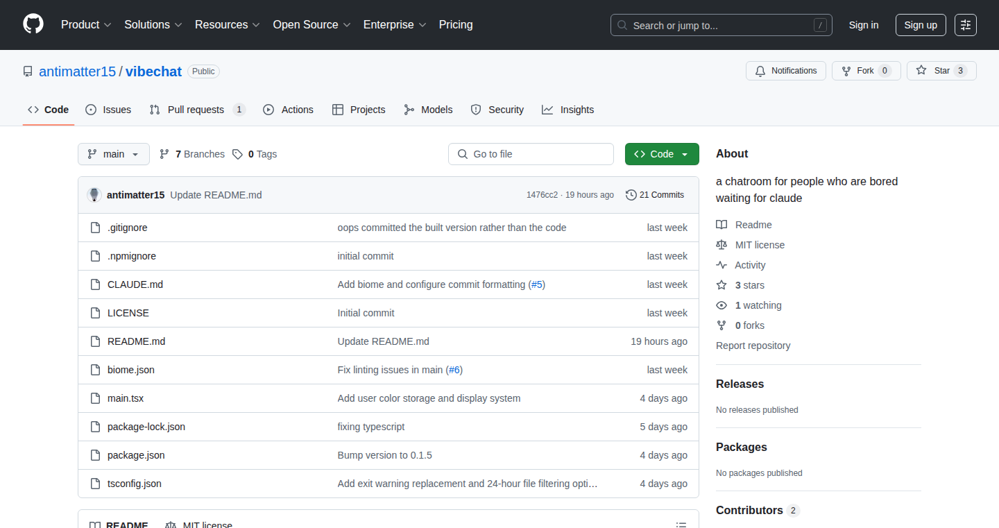Viewport: 999px width, 528px height.
Task: Expand the Resources menu
Action: tap(228, 25)
